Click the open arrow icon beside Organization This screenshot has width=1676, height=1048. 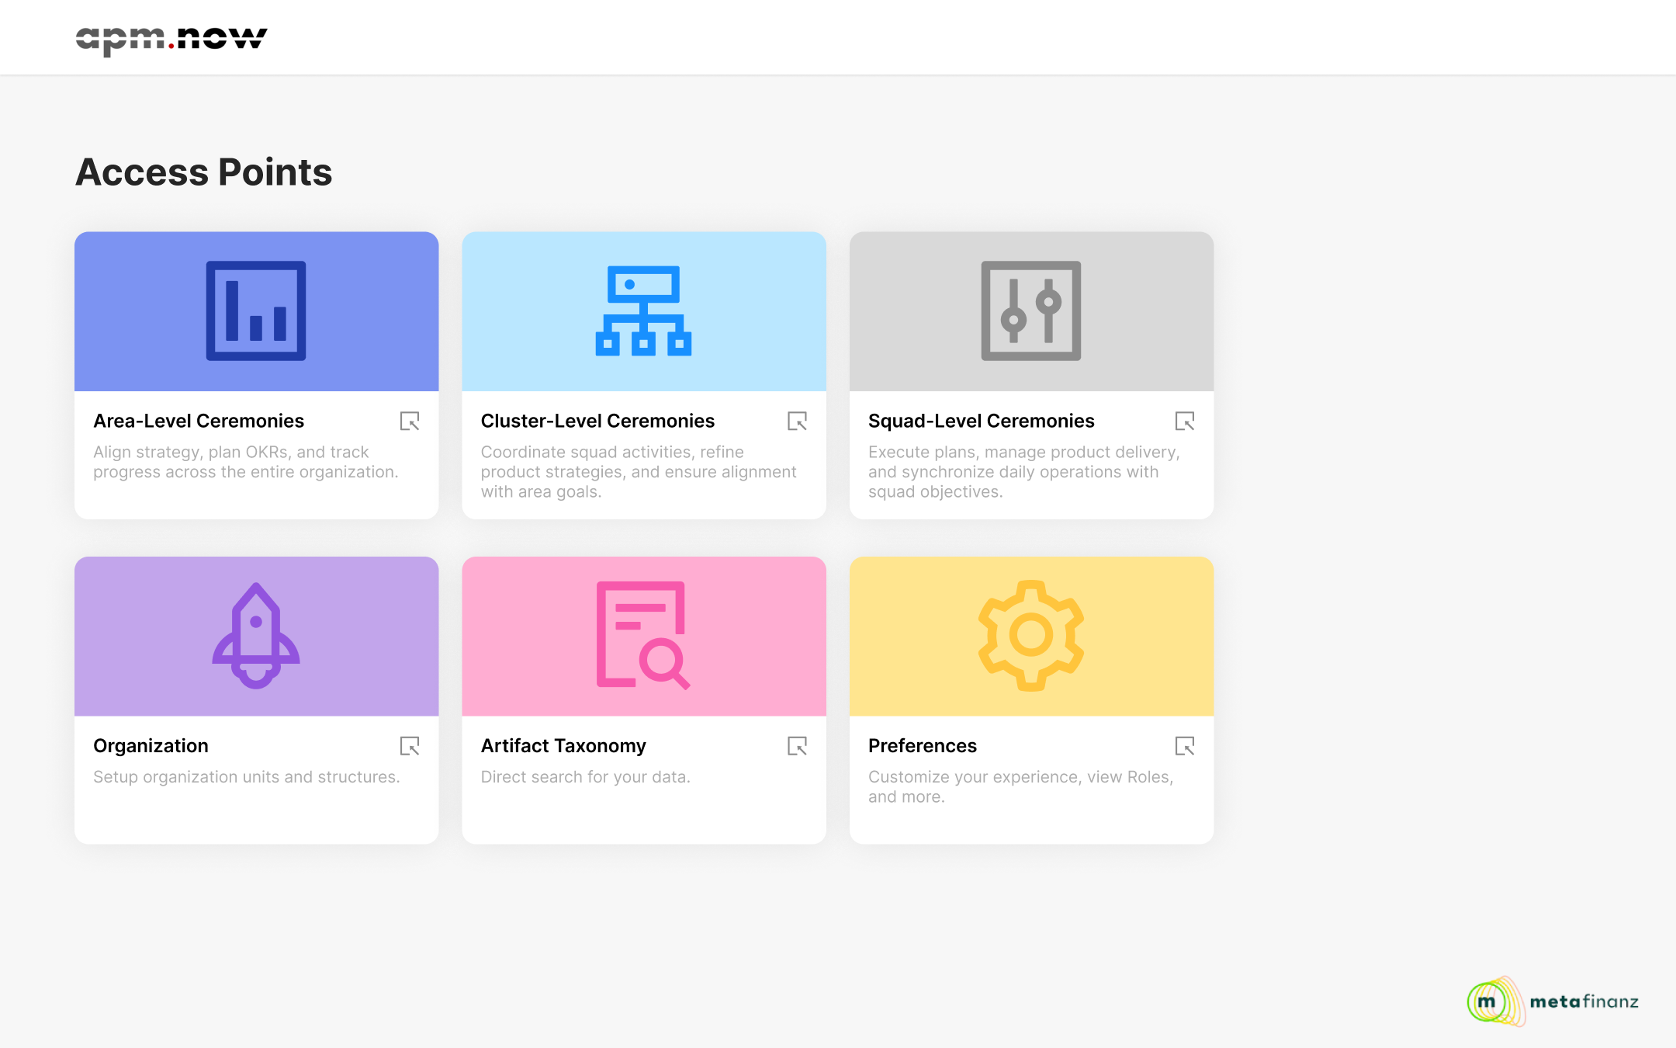click(410, 746)
